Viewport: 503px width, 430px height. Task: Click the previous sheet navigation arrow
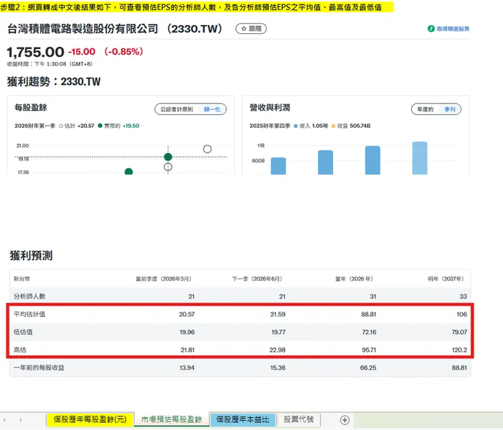5,420
